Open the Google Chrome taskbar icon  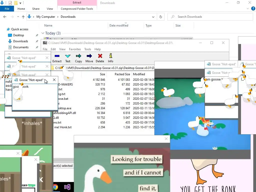(55, 187)
